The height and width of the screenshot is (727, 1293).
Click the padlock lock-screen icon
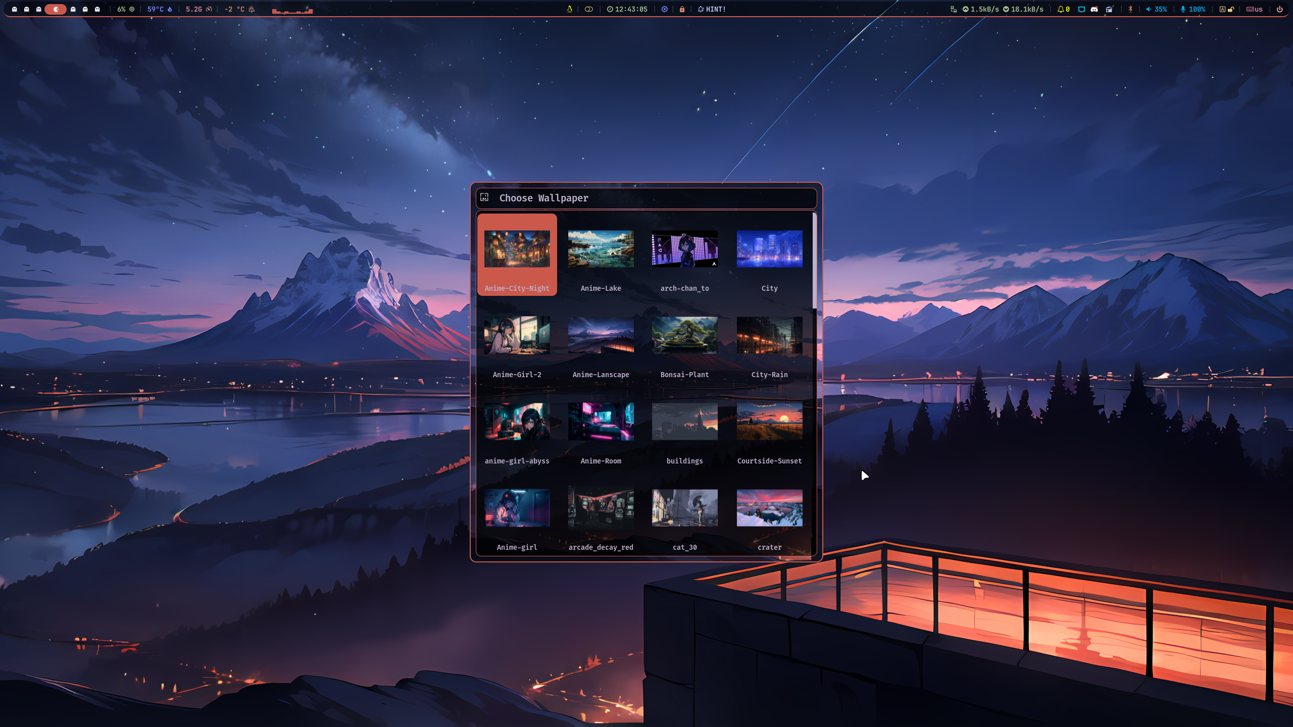[x=682, y=9]
